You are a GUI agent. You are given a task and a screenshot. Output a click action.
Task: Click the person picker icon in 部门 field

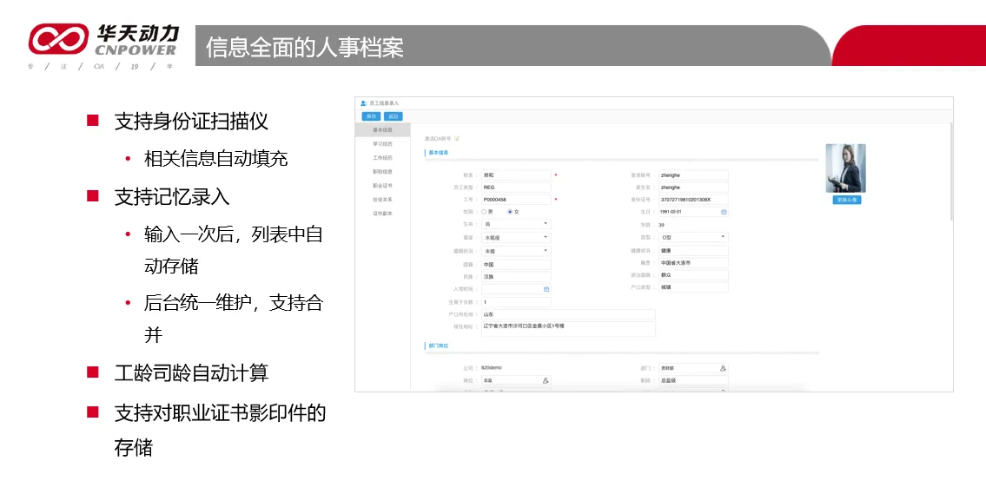pyautogui.click(x=723, y=368)
